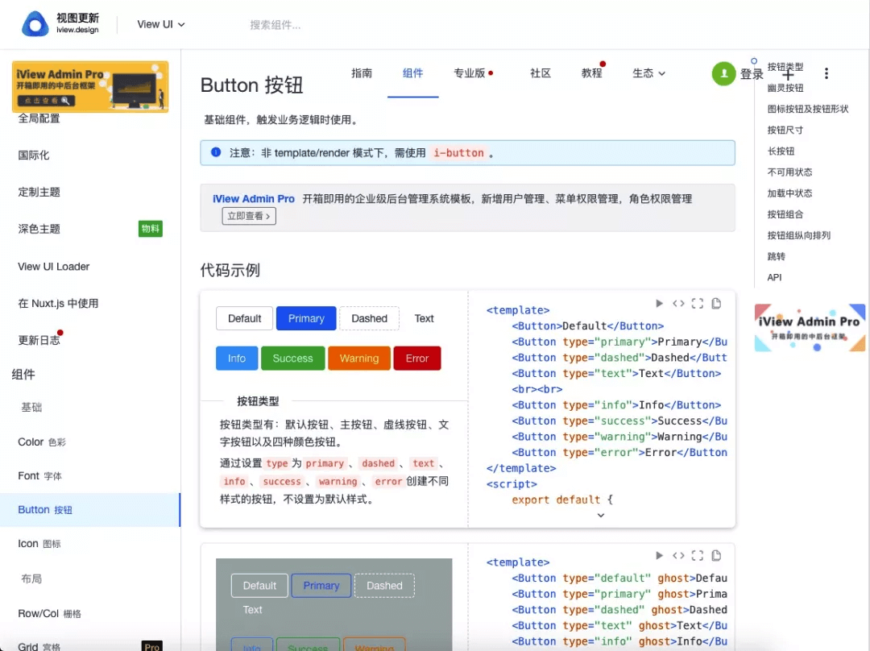Open the 教程 tab
The height and width of the screenshot is (651, 870).
coord(592,73)
